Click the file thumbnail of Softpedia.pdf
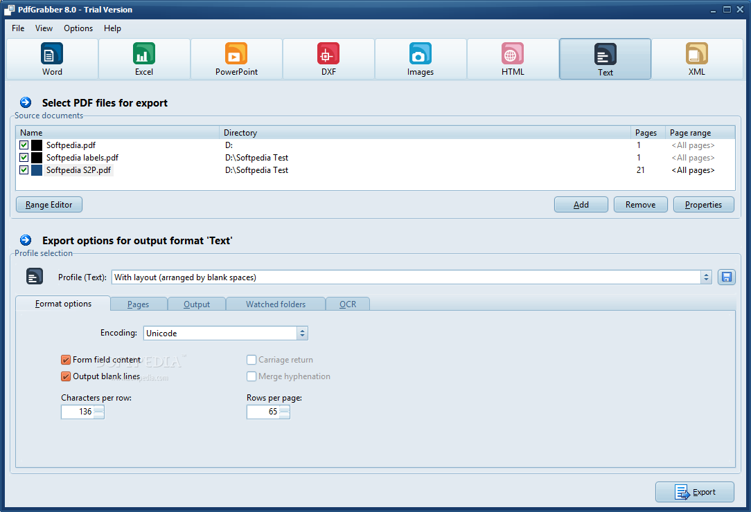The width and height of the screenshot is (751, 512). click(37, 145)
